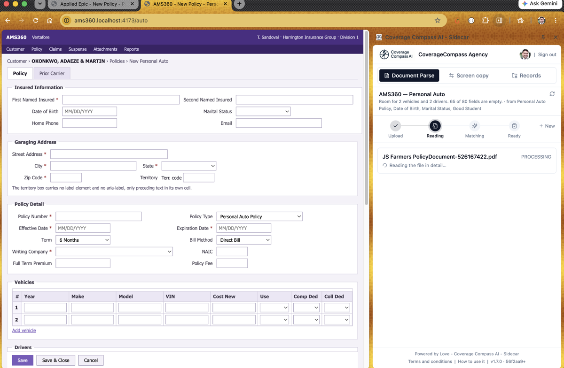Open the browser extensions puzzle icon
The image size is (564, 368).
pos(486,21)
